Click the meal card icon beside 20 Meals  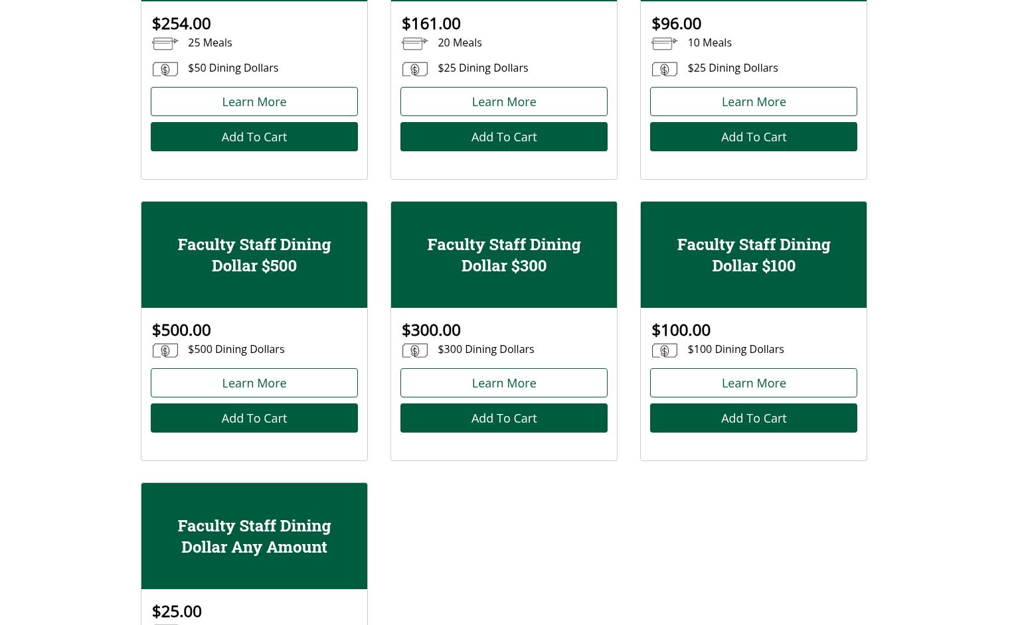click(x=414, y=44)
